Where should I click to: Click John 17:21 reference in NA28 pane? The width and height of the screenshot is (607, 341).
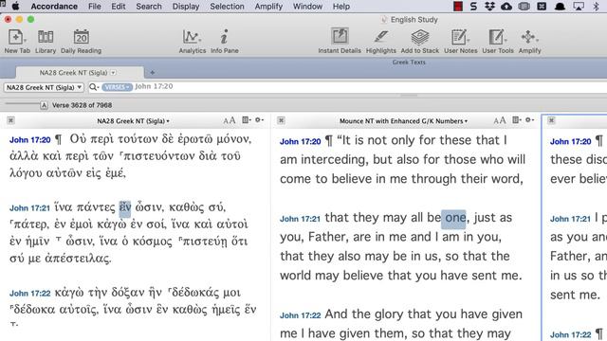pyautogui.click(x=29, y=208)
